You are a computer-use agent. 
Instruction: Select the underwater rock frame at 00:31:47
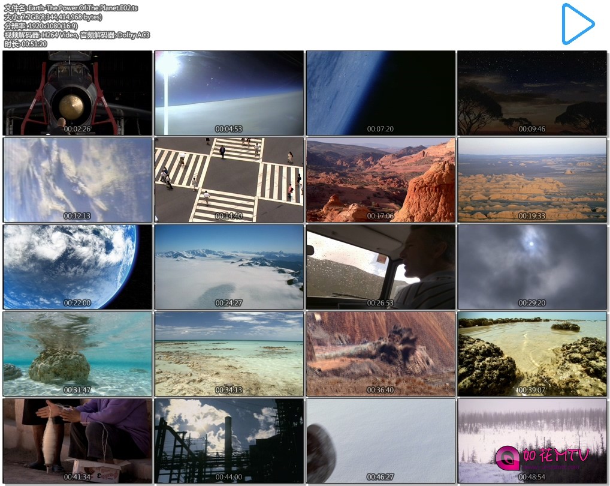pyautogui.click(x=77, y=354)
